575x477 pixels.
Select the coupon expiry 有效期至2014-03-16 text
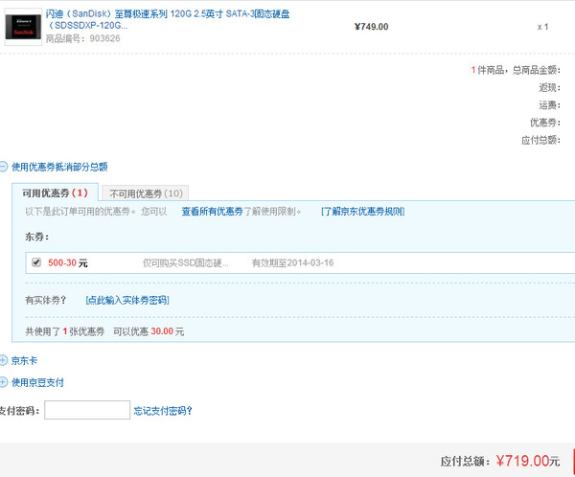click(292, 262)
